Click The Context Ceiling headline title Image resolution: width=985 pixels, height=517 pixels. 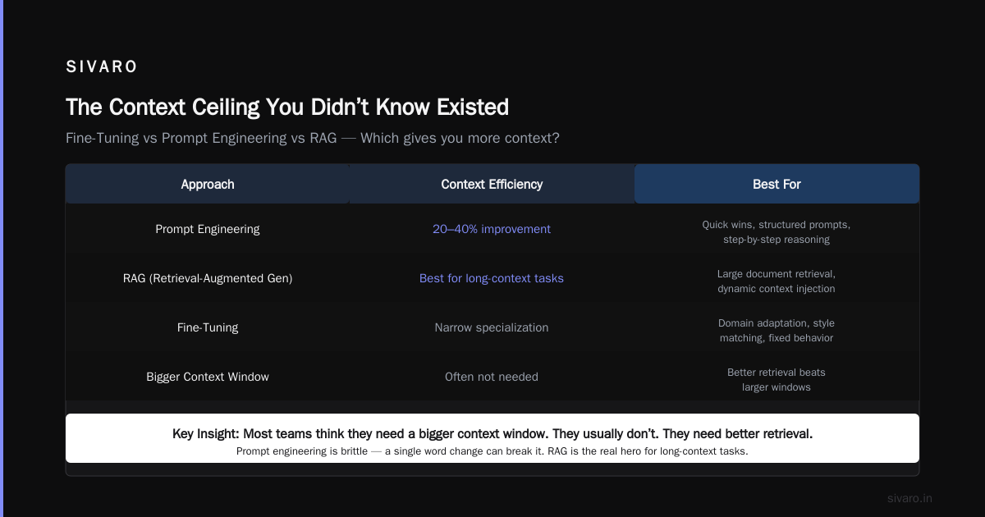tap(287, 108)
